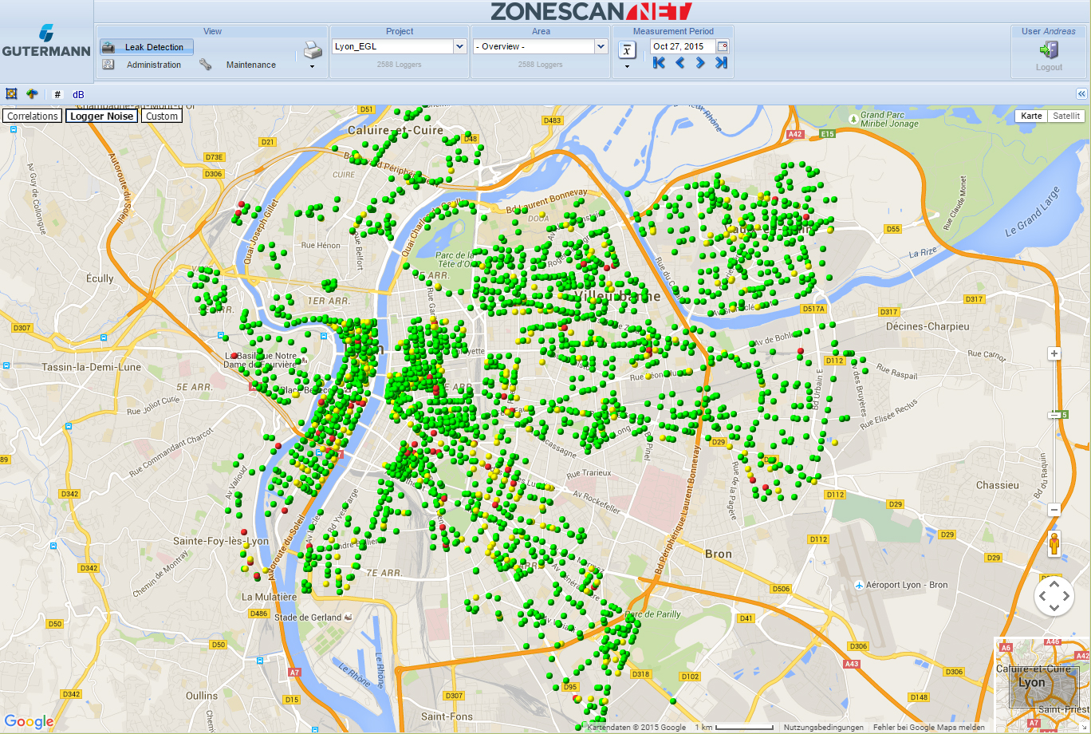The width and height of the screenshot is (1091, 734).
Task: Click the Street View pegman icon
Action: tap(1054, 545)
